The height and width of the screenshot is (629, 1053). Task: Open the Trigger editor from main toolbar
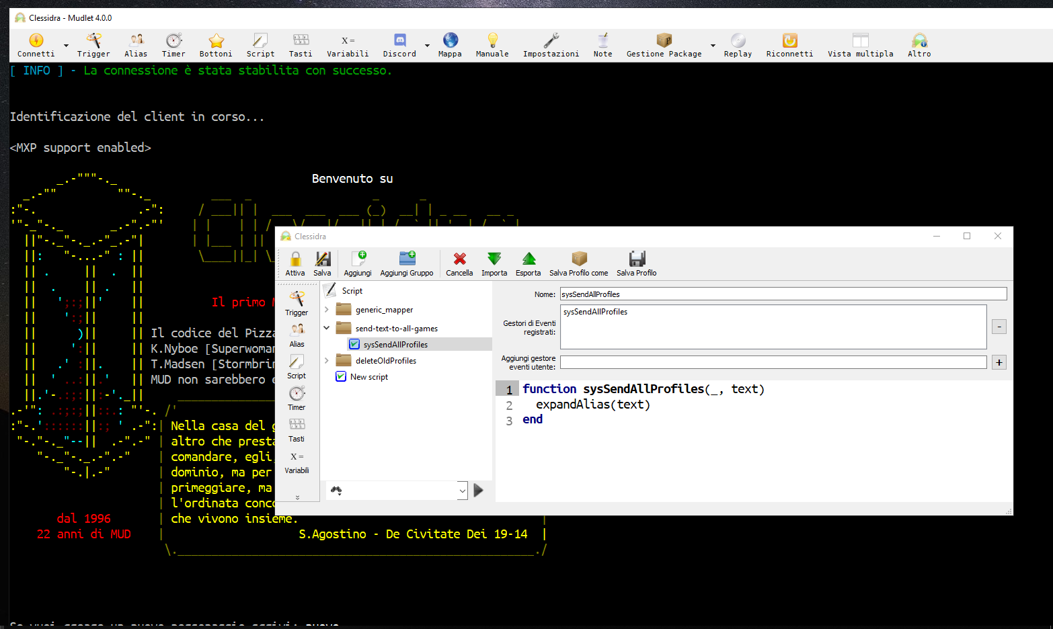pyautogui.click(x=93, y=45)
